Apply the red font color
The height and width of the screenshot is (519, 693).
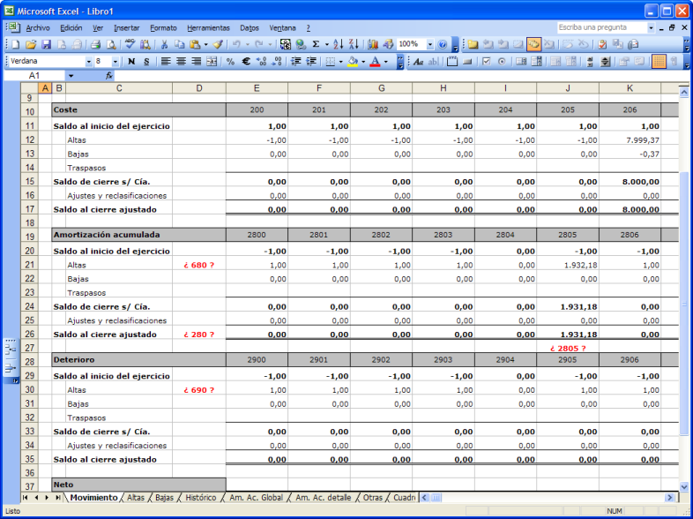pos(375,62)
